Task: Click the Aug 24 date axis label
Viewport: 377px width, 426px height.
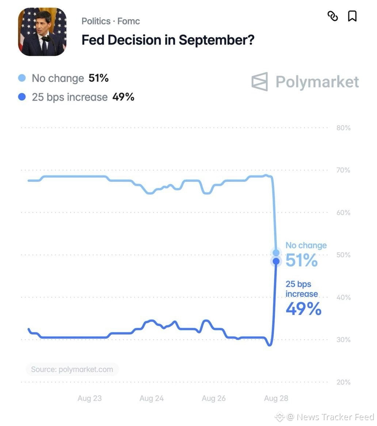Action: coord(152,398)
